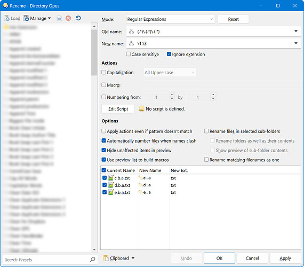
Task: Click the c.b.a.txt file icon
Action: (x=111, y=178)
